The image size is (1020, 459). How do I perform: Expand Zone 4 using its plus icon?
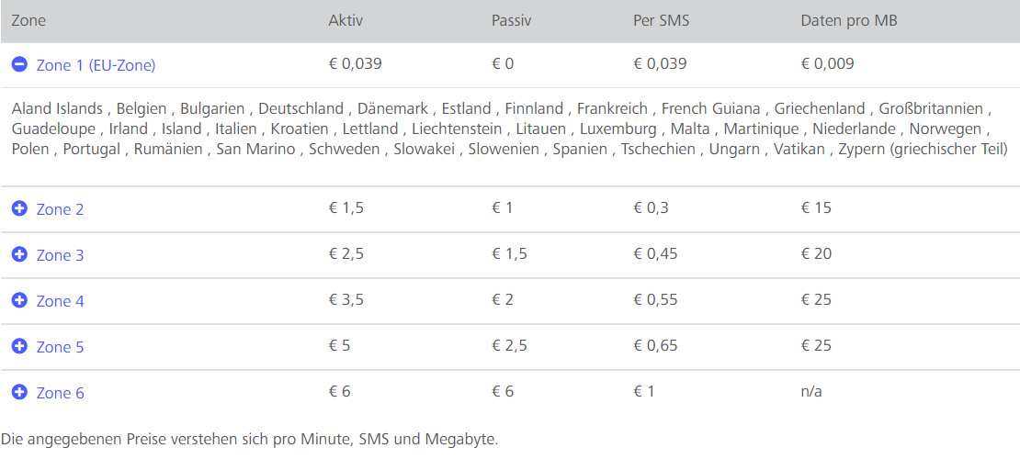19,300
